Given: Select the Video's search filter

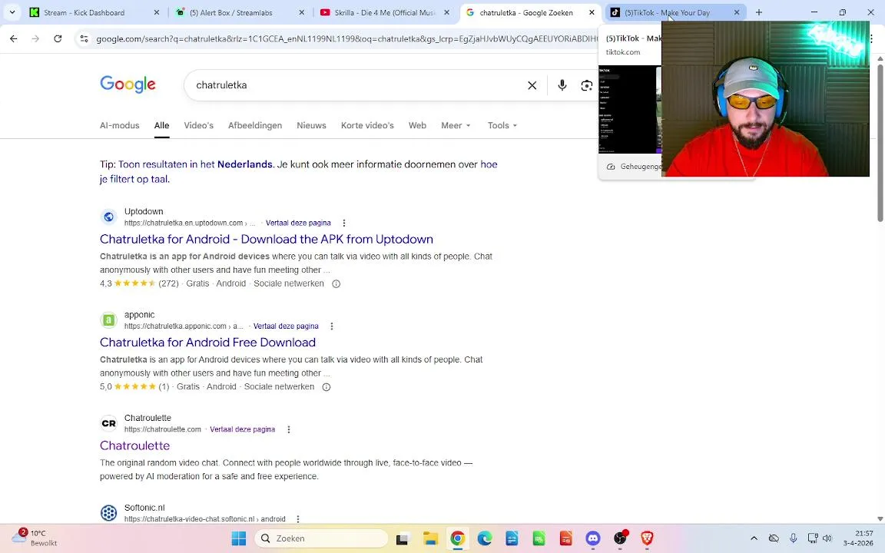Looking at the screenshot, I should click(199, 126).
